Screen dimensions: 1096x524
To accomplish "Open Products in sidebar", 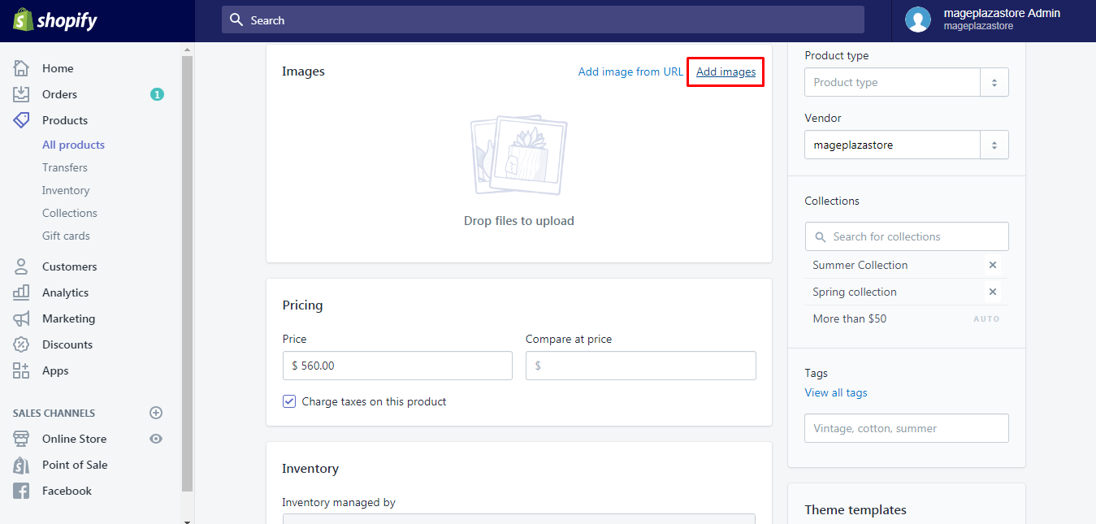I will [65, 120].
